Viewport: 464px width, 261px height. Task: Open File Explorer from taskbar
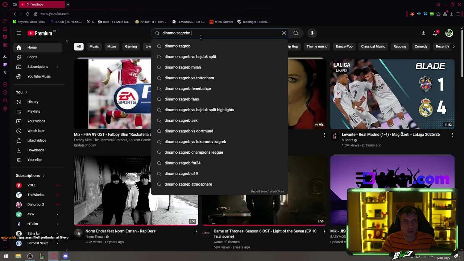click(18, 256)
